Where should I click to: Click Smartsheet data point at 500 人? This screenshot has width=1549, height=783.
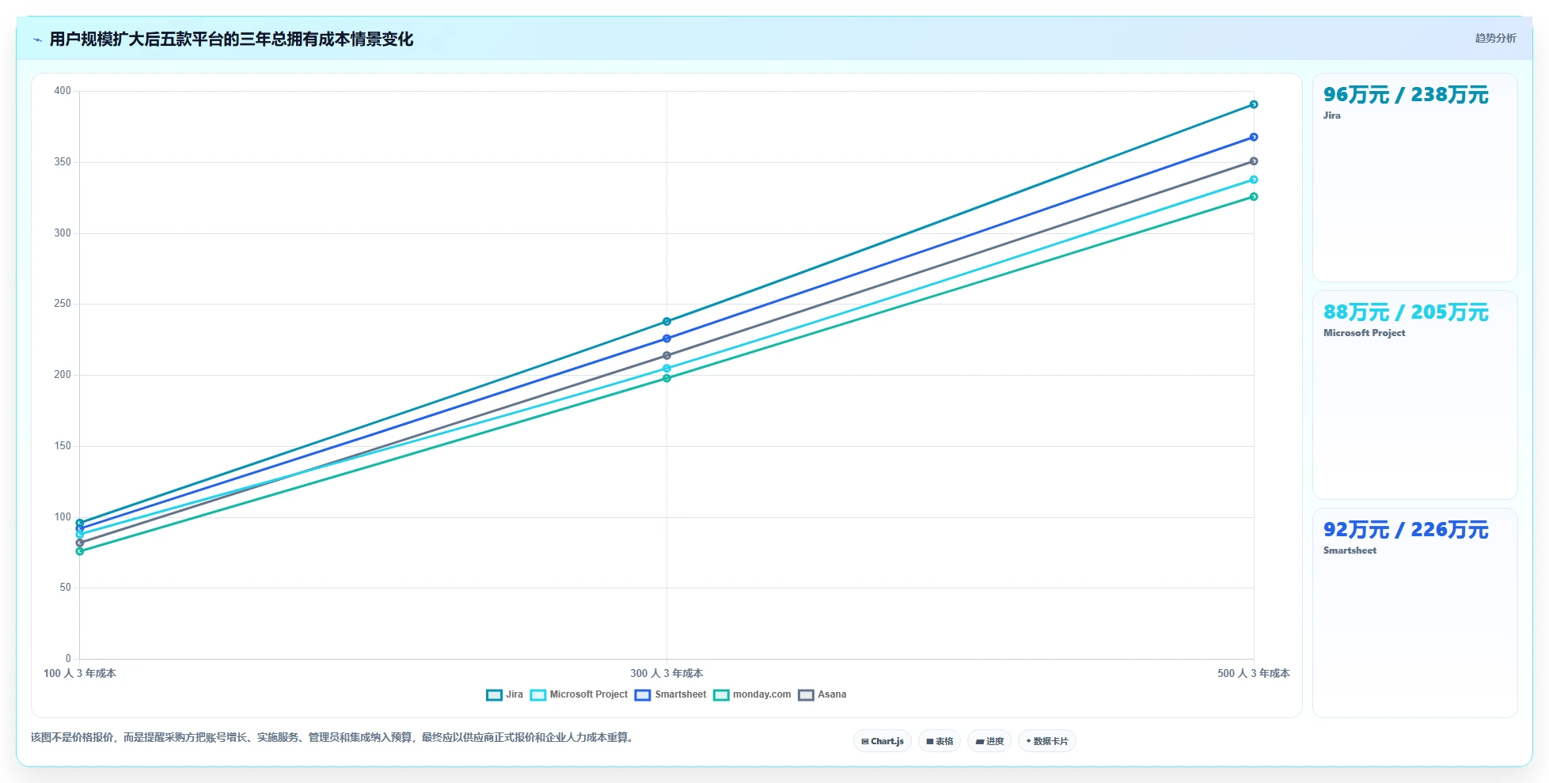pos(1254,137)
